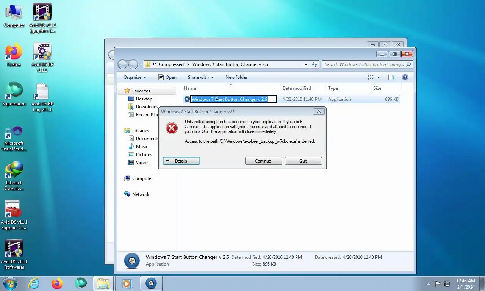The image size is (485, 291).
Task: Click the Explorer back navigation button
Action: (122, 64)
